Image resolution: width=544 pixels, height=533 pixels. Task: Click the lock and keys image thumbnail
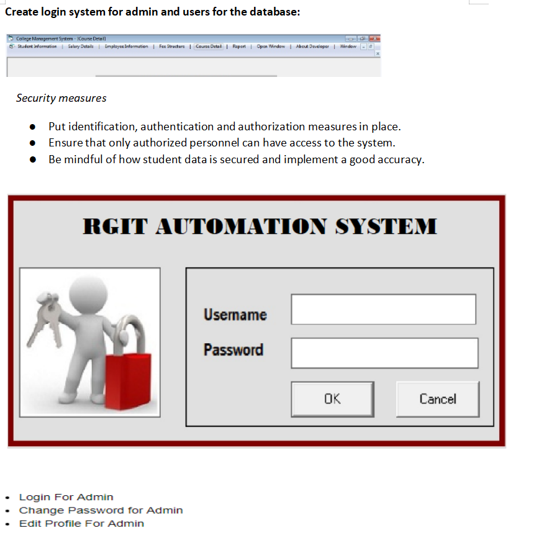click(89, 342)
